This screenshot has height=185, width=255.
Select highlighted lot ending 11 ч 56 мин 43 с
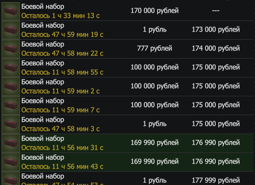tap(127, 162)
